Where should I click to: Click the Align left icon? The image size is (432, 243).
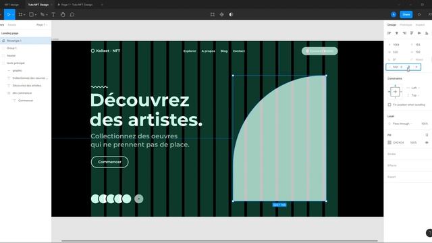389,33
